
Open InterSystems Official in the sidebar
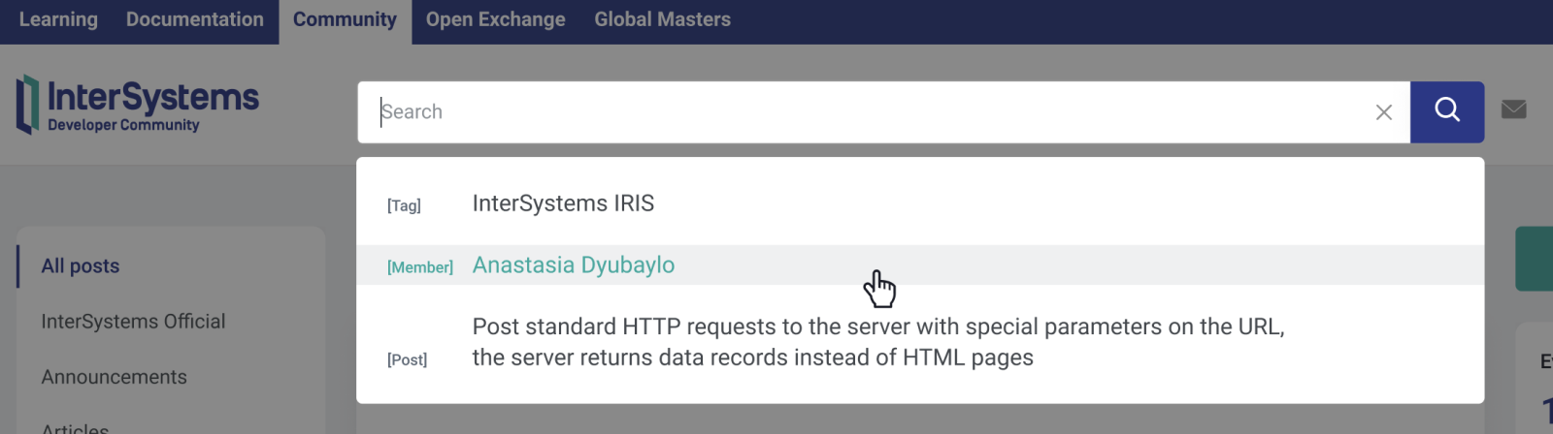(133, 322)
